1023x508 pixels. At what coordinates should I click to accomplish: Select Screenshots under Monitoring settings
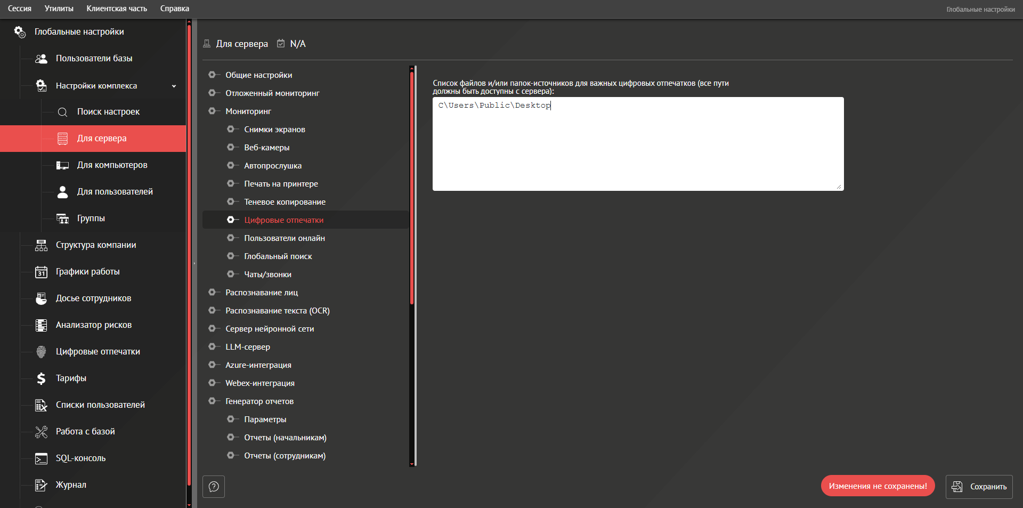pos(274,130)
